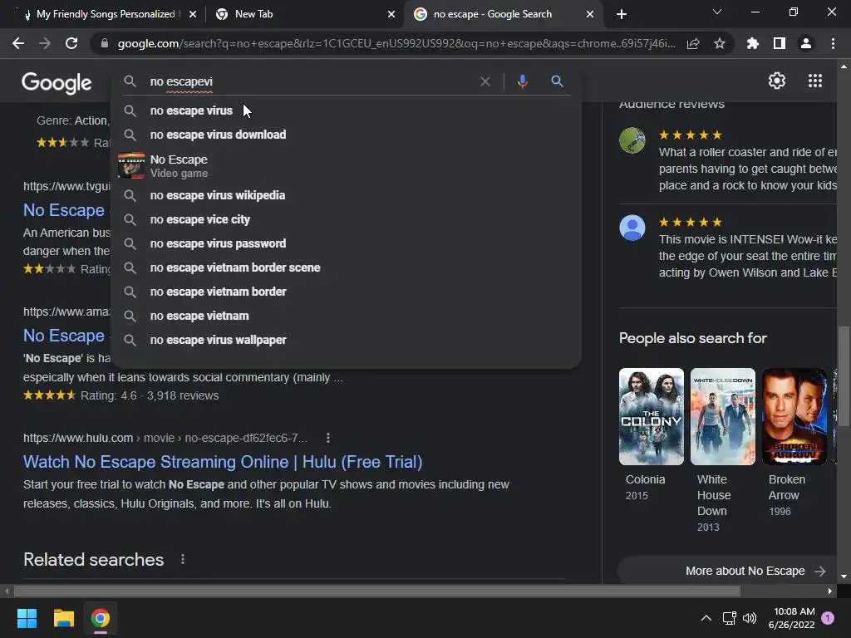
Task: Click the address bar URL
Action: tap(396, 43)
